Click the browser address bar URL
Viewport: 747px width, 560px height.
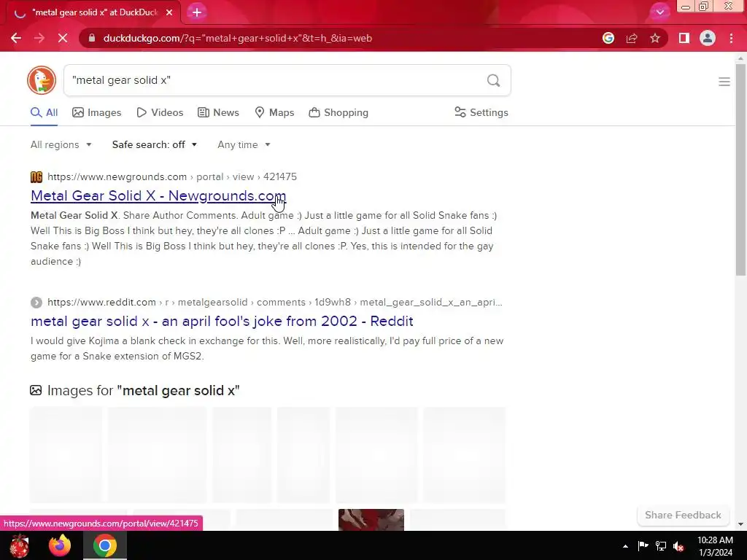[237, 38]
